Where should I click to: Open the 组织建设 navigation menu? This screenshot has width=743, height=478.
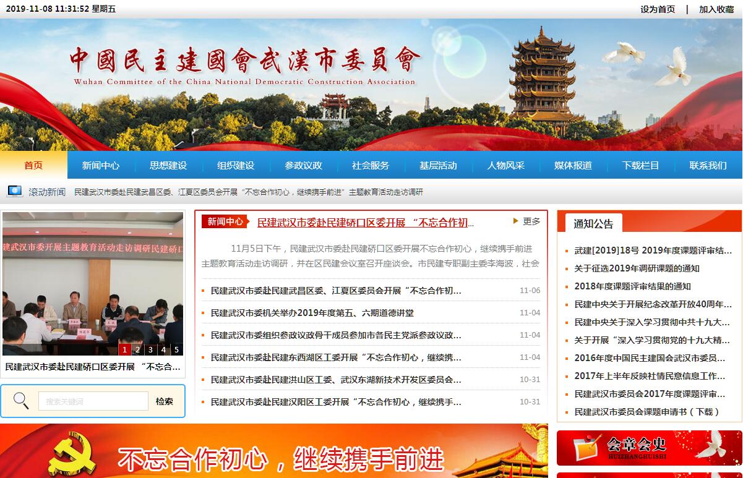236,165
